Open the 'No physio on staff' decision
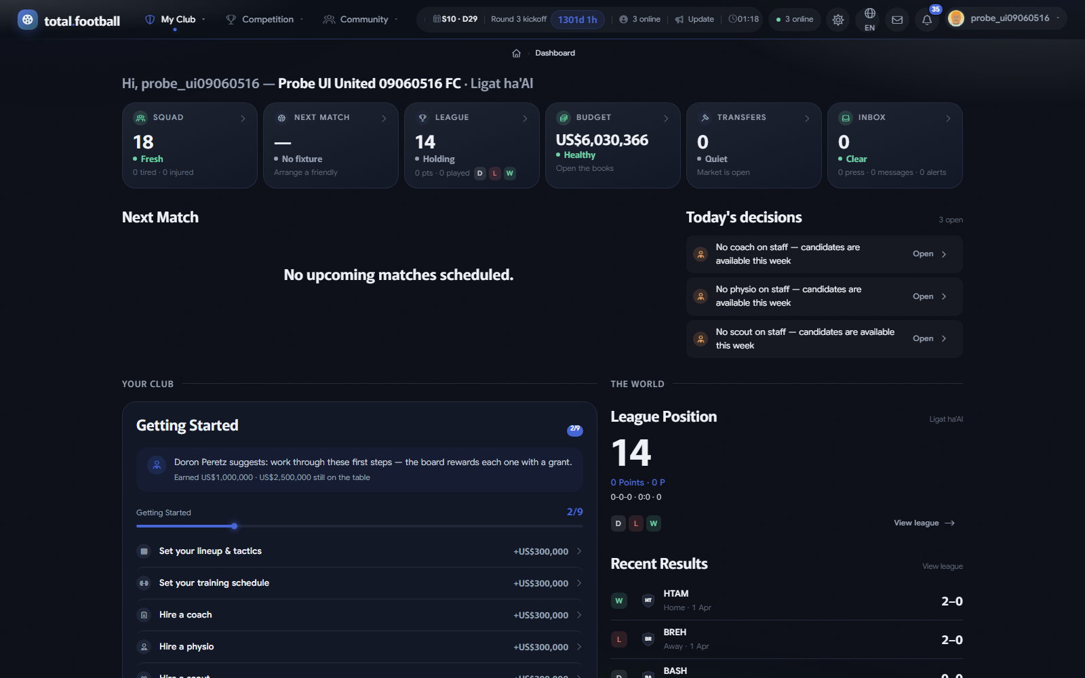This screenshot has height=678, width=1085. pos(824,296)
